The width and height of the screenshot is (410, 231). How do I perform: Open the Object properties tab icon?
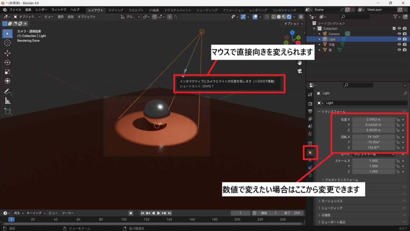pyautogui.click(x=310, y=152)
